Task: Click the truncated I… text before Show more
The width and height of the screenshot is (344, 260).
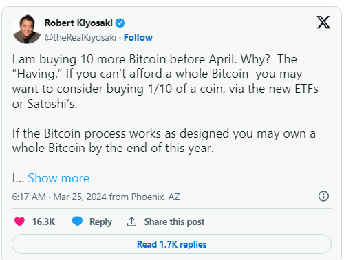Action: (18, 178)
